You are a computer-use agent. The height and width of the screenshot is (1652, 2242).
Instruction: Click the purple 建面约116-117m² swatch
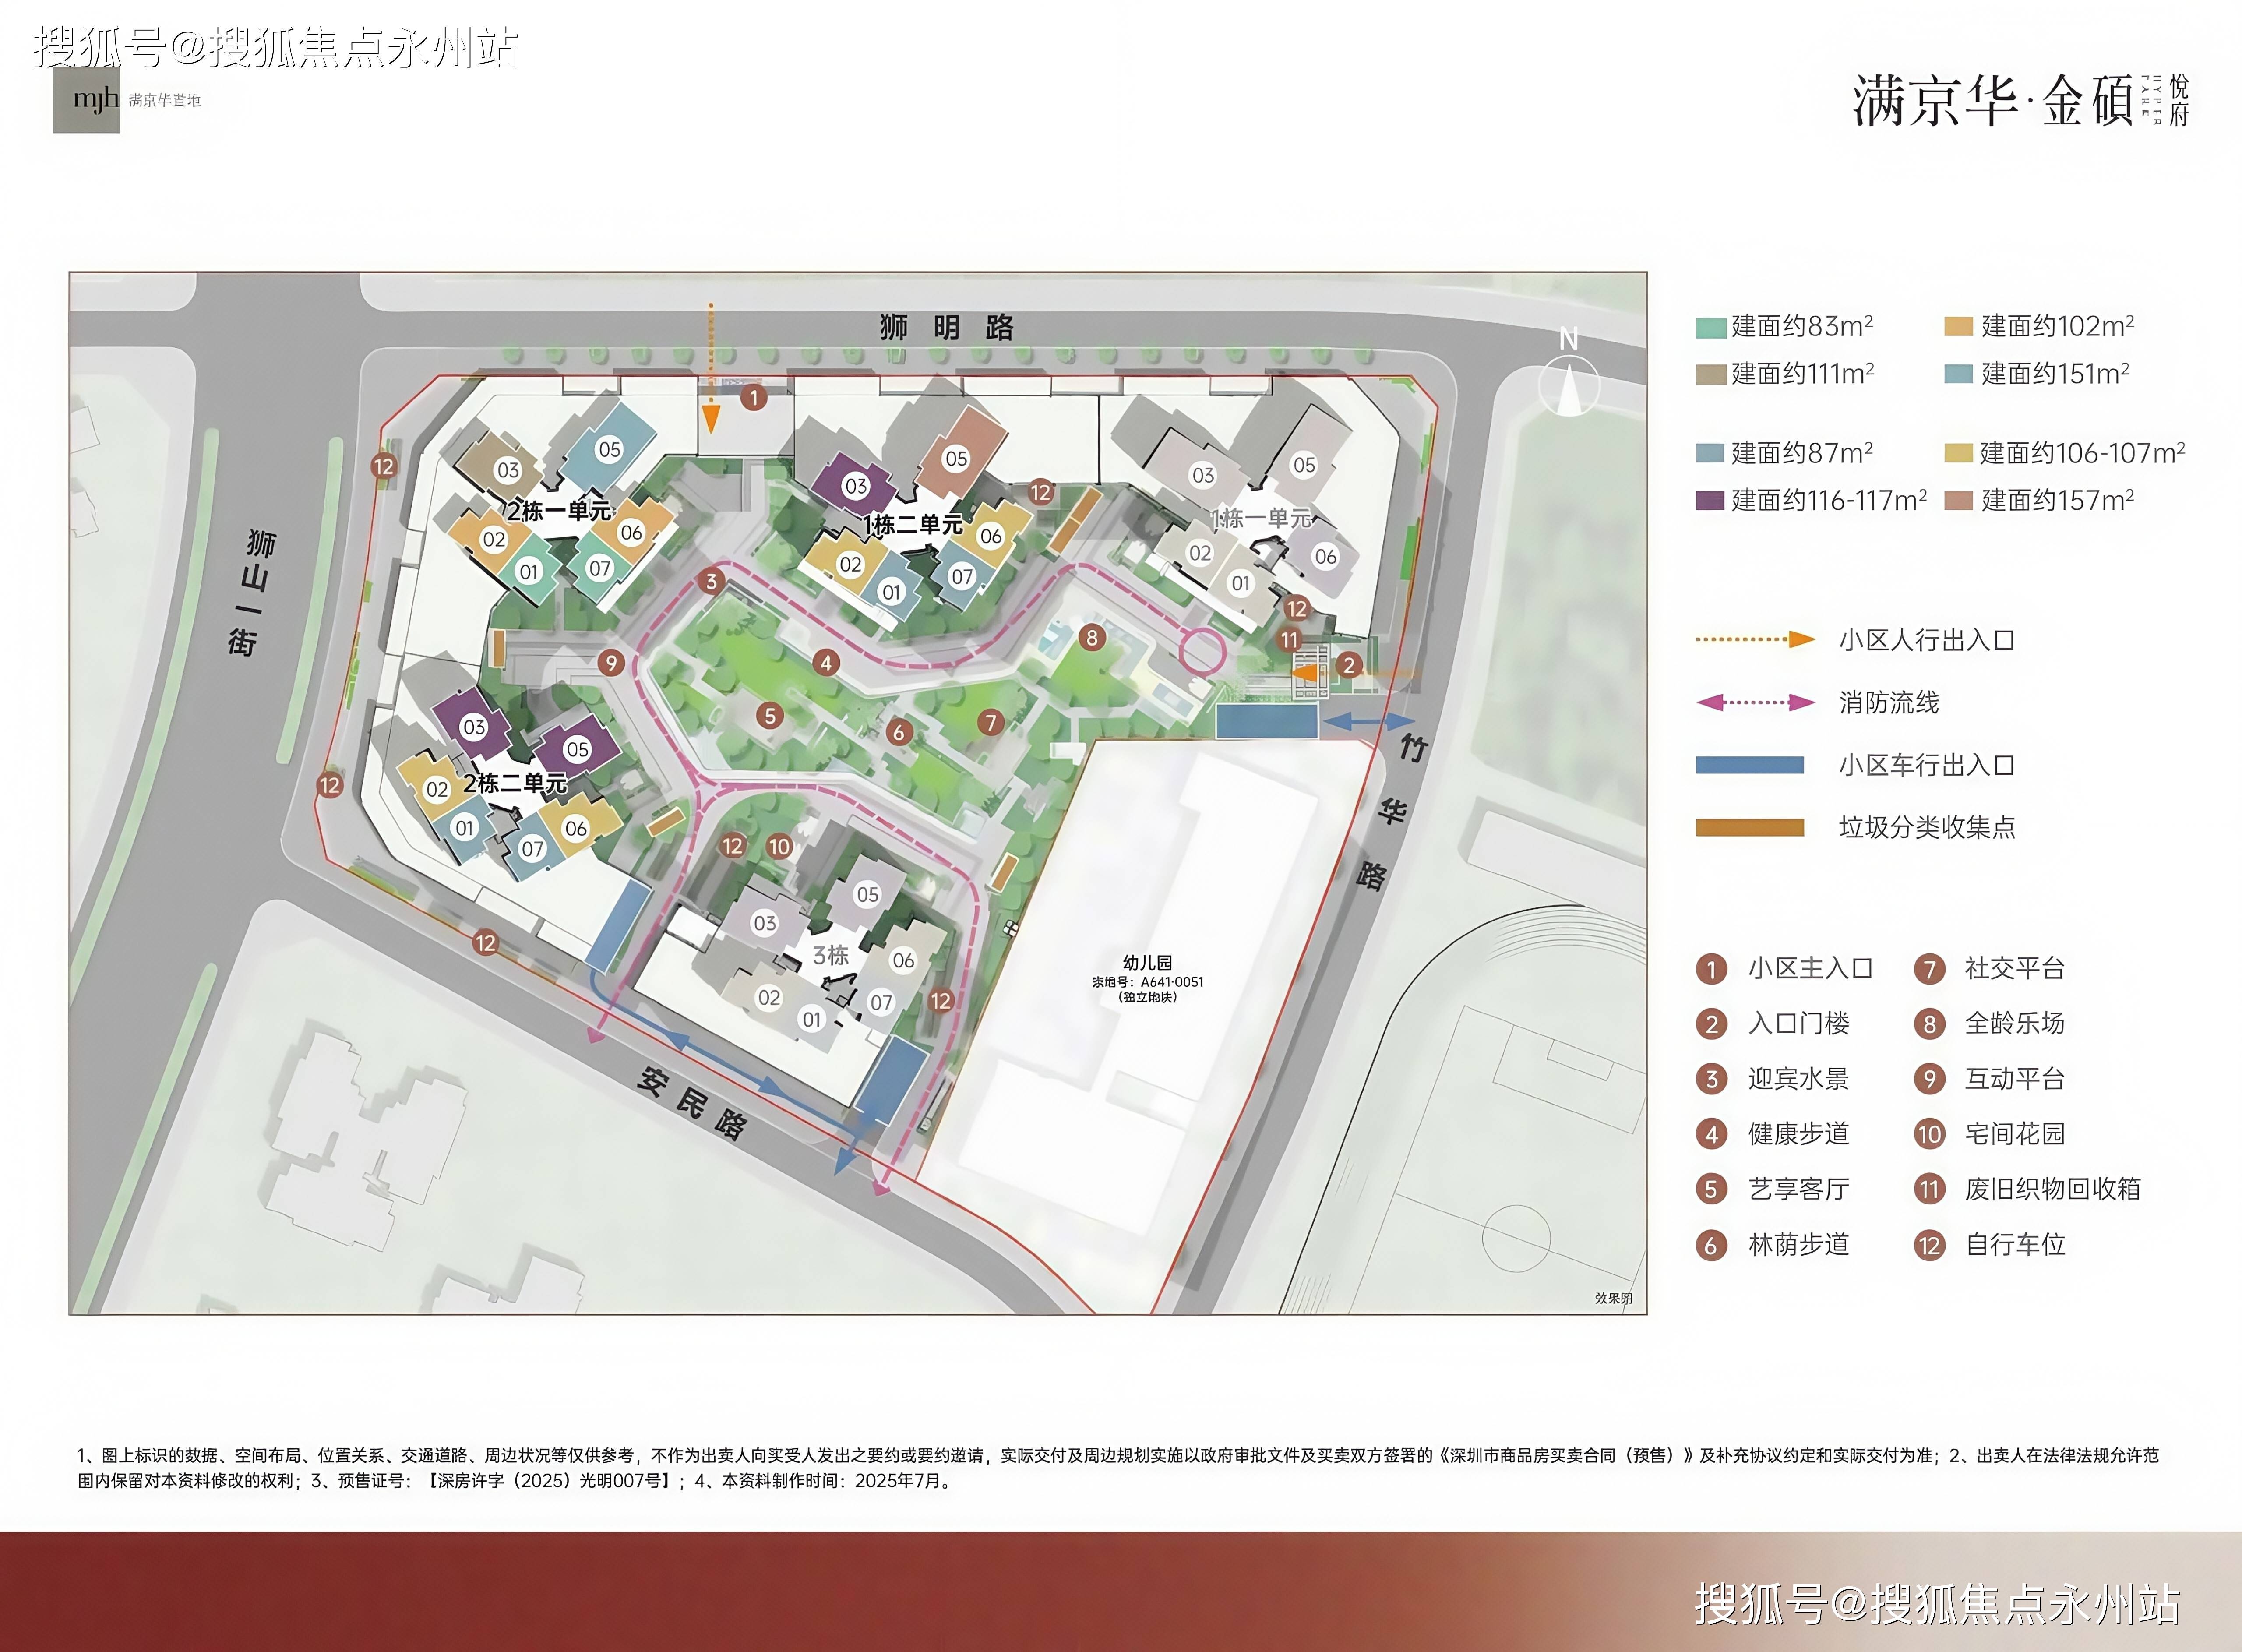pyautogui.click(x=1710, y=501)
